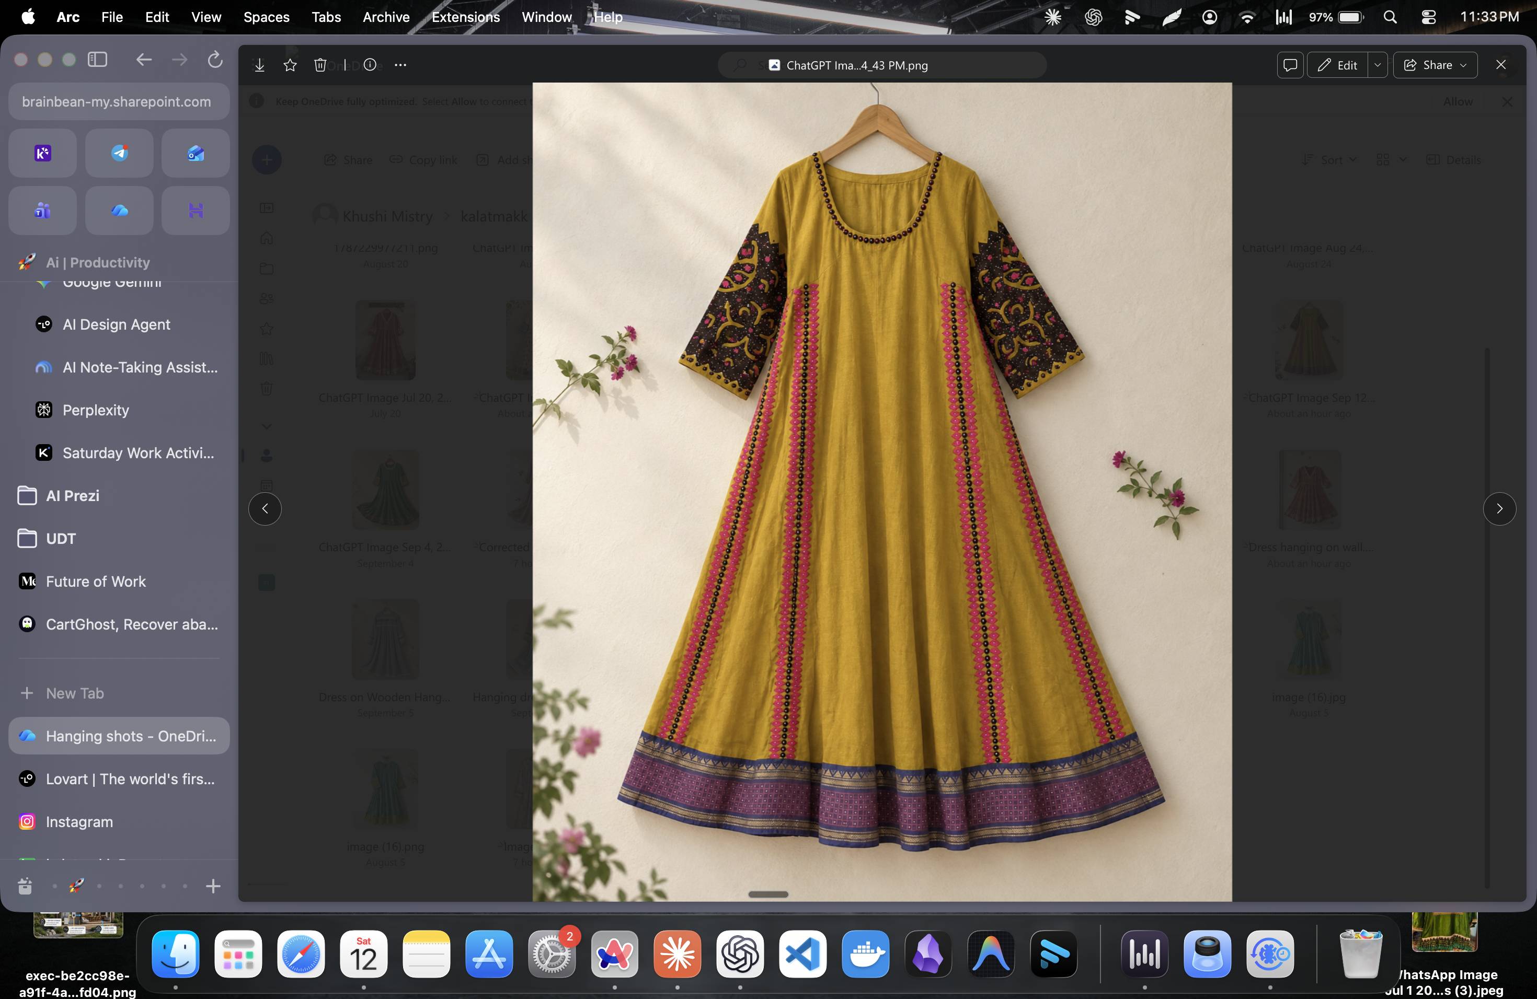Delete the image using the trash icon
Screen dimensions: 1537x999
(x=320, y=65)
